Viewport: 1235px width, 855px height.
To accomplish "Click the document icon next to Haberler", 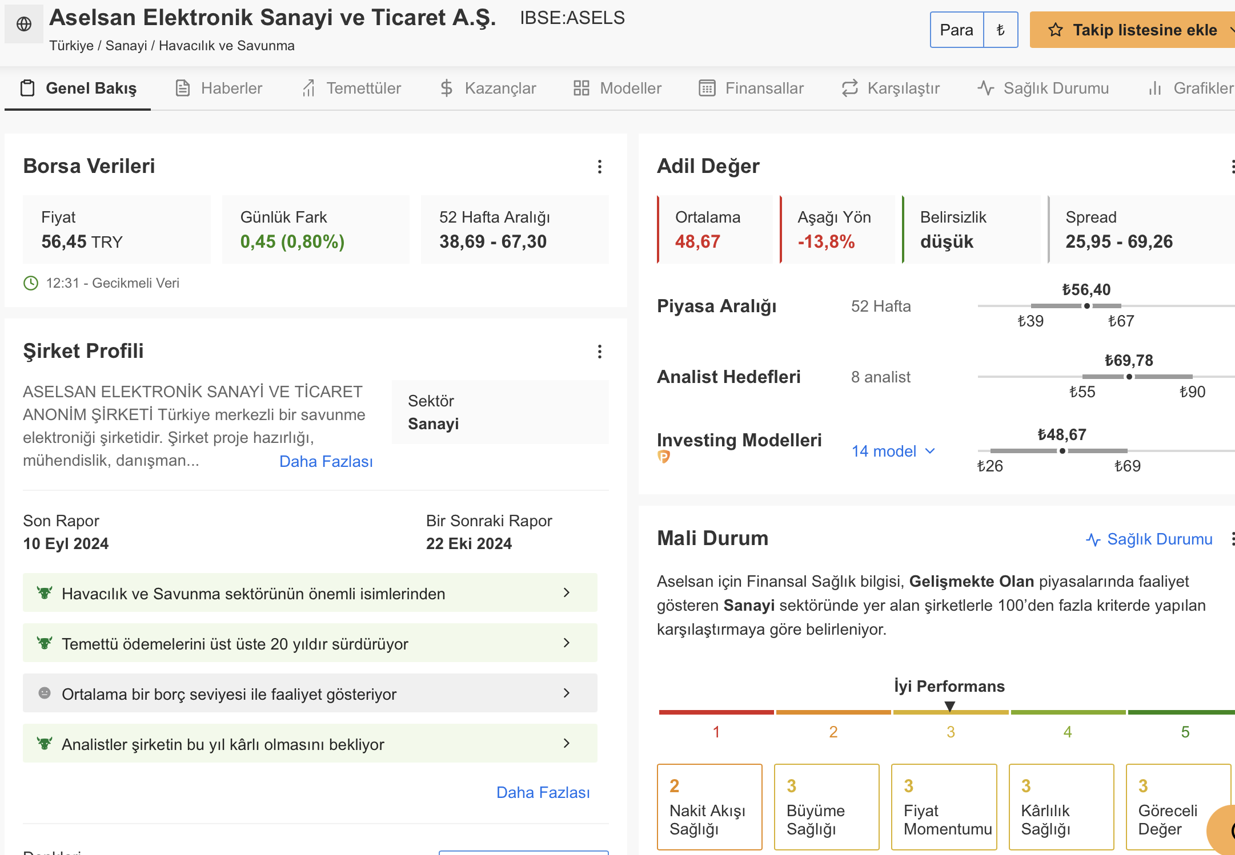I will coord(183,88).
